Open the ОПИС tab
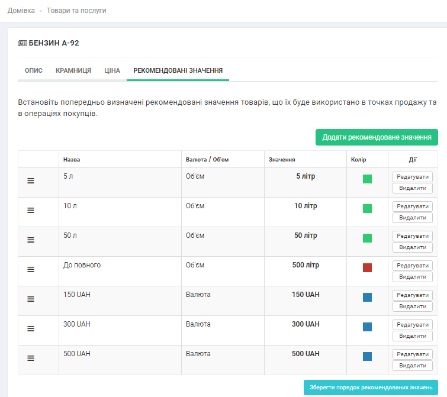The image size is (447, 397). [x=33, y=70]
